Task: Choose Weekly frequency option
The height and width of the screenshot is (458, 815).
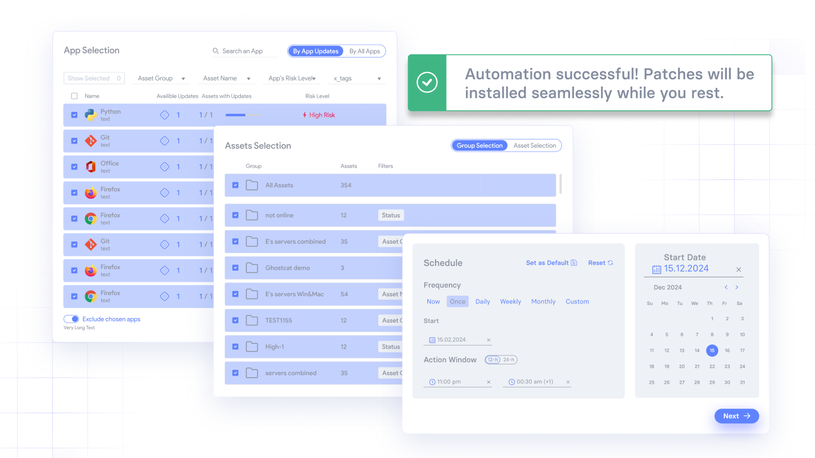Action: (x=510, y=302)
